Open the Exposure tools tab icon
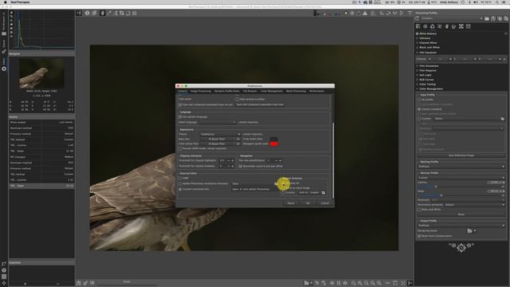 (418, 26)
